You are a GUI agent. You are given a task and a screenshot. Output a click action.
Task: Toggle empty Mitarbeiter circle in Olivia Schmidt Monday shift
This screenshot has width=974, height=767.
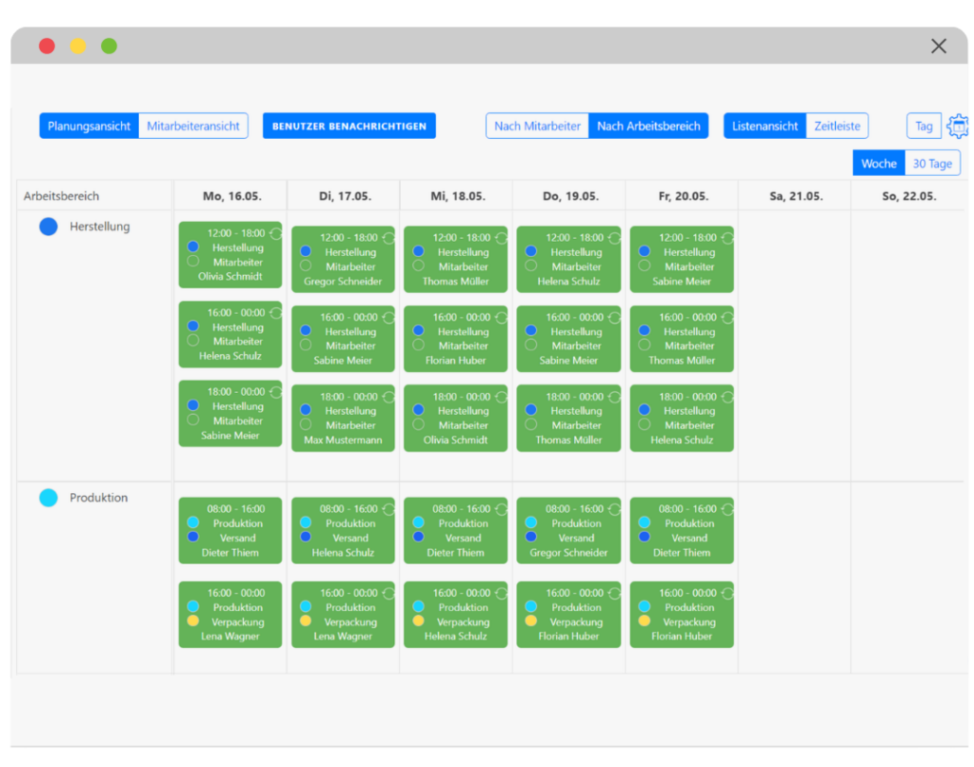193,262
